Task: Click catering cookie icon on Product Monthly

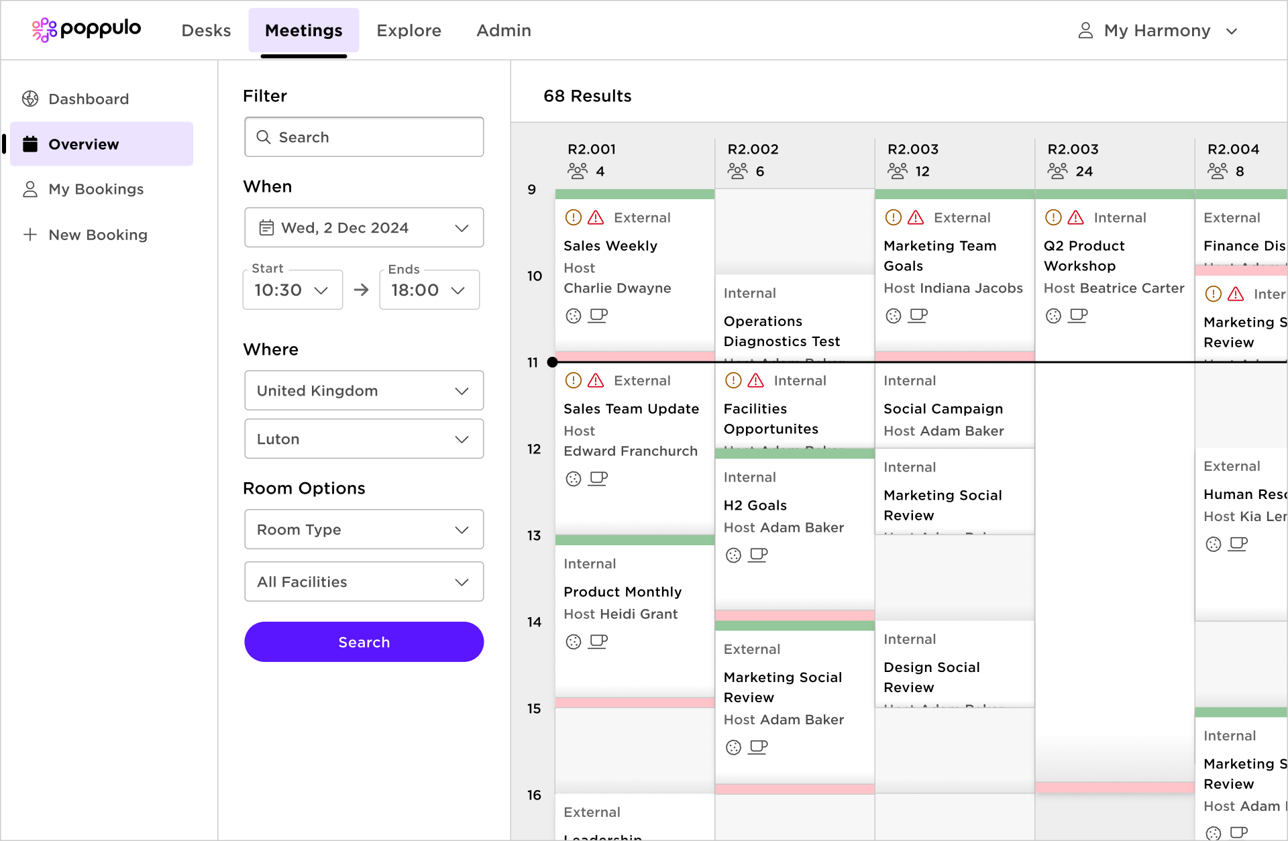Action: tap(574, 642)
